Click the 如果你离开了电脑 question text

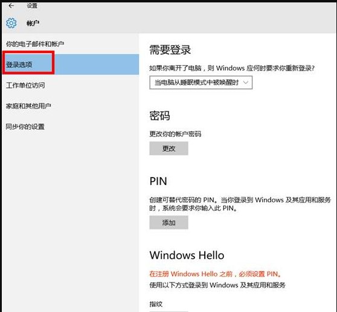tap(232, 68)
